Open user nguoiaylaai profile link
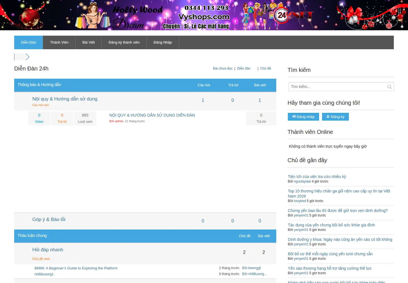The width and height of the screenshot is (408, 283). click(302, 181)
